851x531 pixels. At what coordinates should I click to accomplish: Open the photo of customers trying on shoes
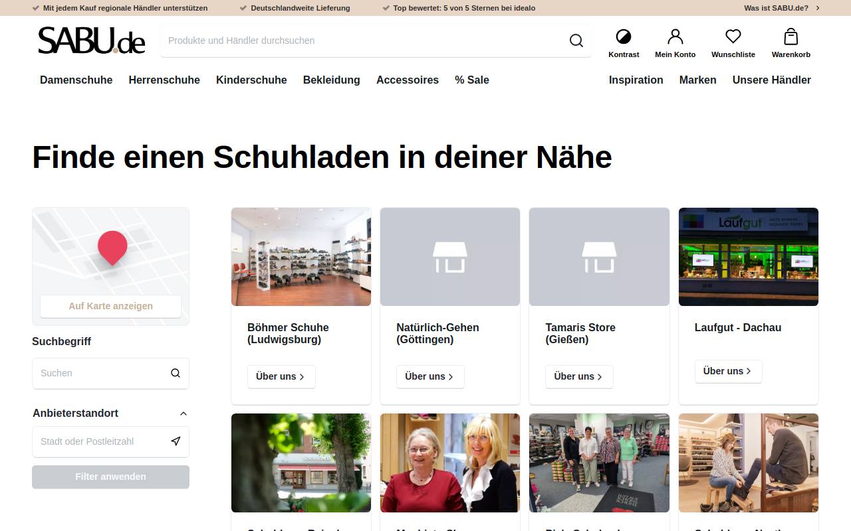[749, 463]
